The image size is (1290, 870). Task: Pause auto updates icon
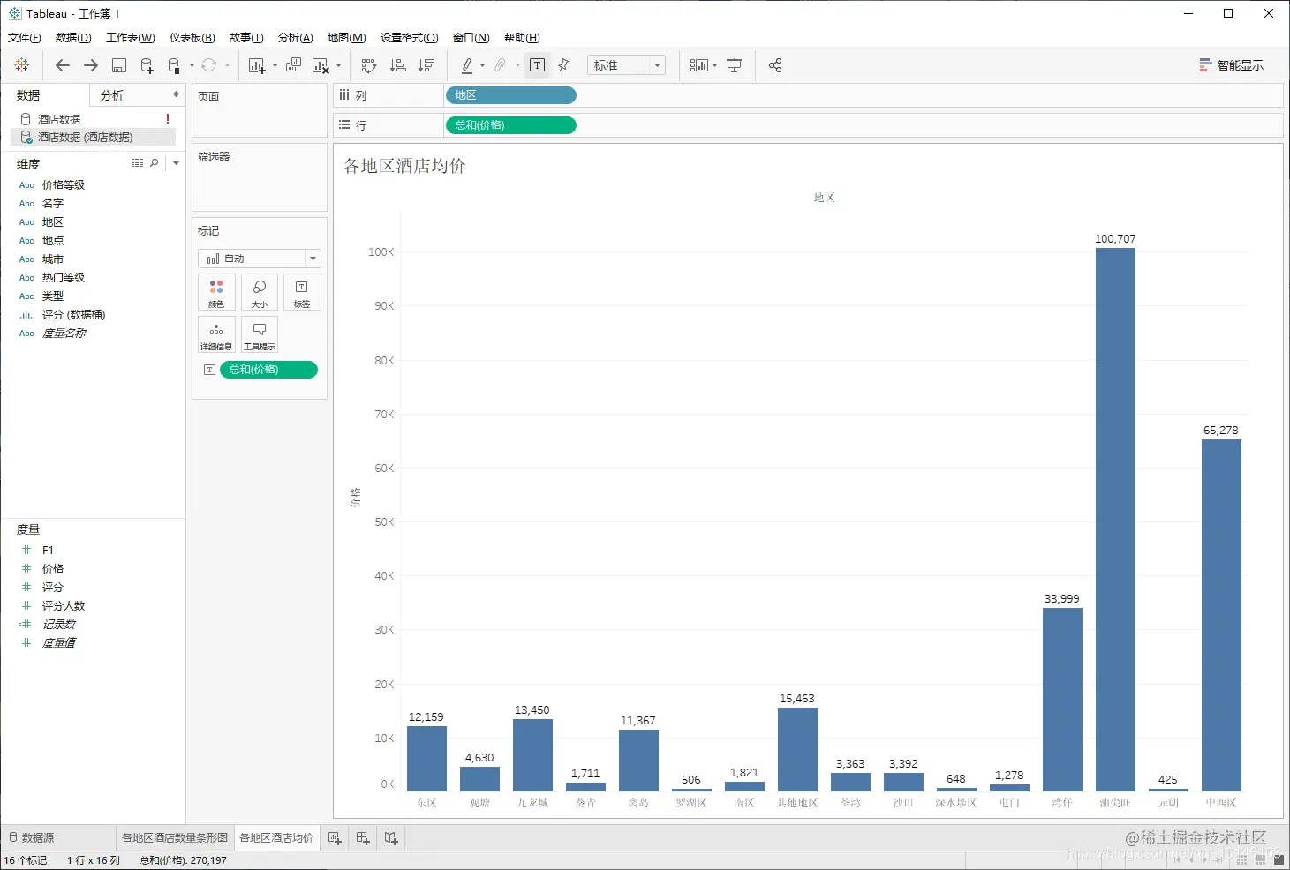[174, 65]
